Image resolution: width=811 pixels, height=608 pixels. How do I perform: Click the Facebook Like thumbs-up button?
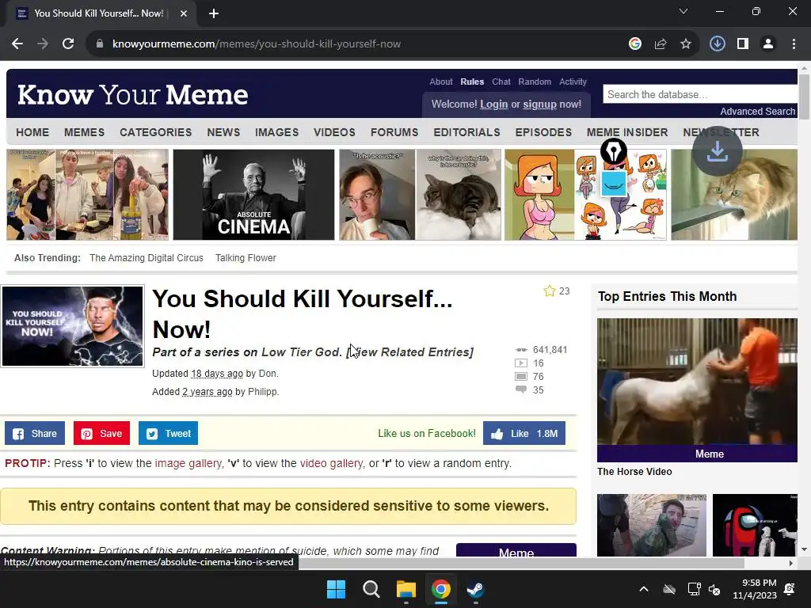click(x=524, y=433)
